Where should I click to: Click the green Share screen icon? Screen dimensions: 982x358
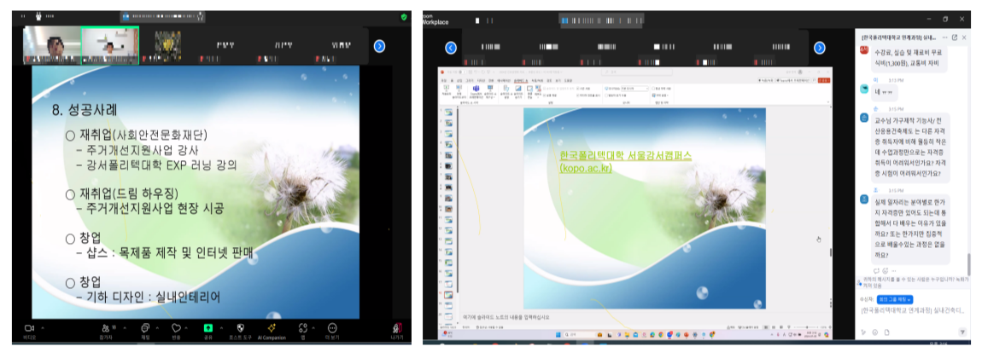point(208,328)
